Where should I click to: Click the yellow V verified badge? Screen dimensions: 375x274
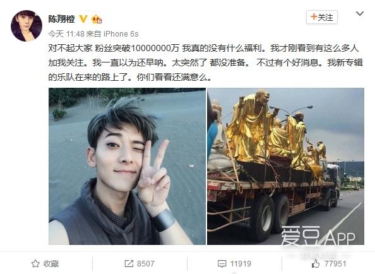(x=83, y=19)
